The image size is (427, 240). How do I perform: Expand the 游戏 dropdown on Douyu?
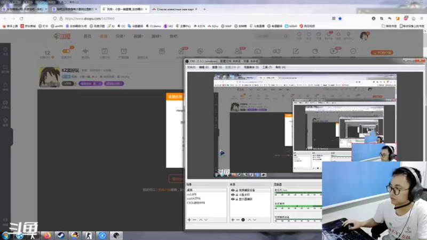[156, 36]
